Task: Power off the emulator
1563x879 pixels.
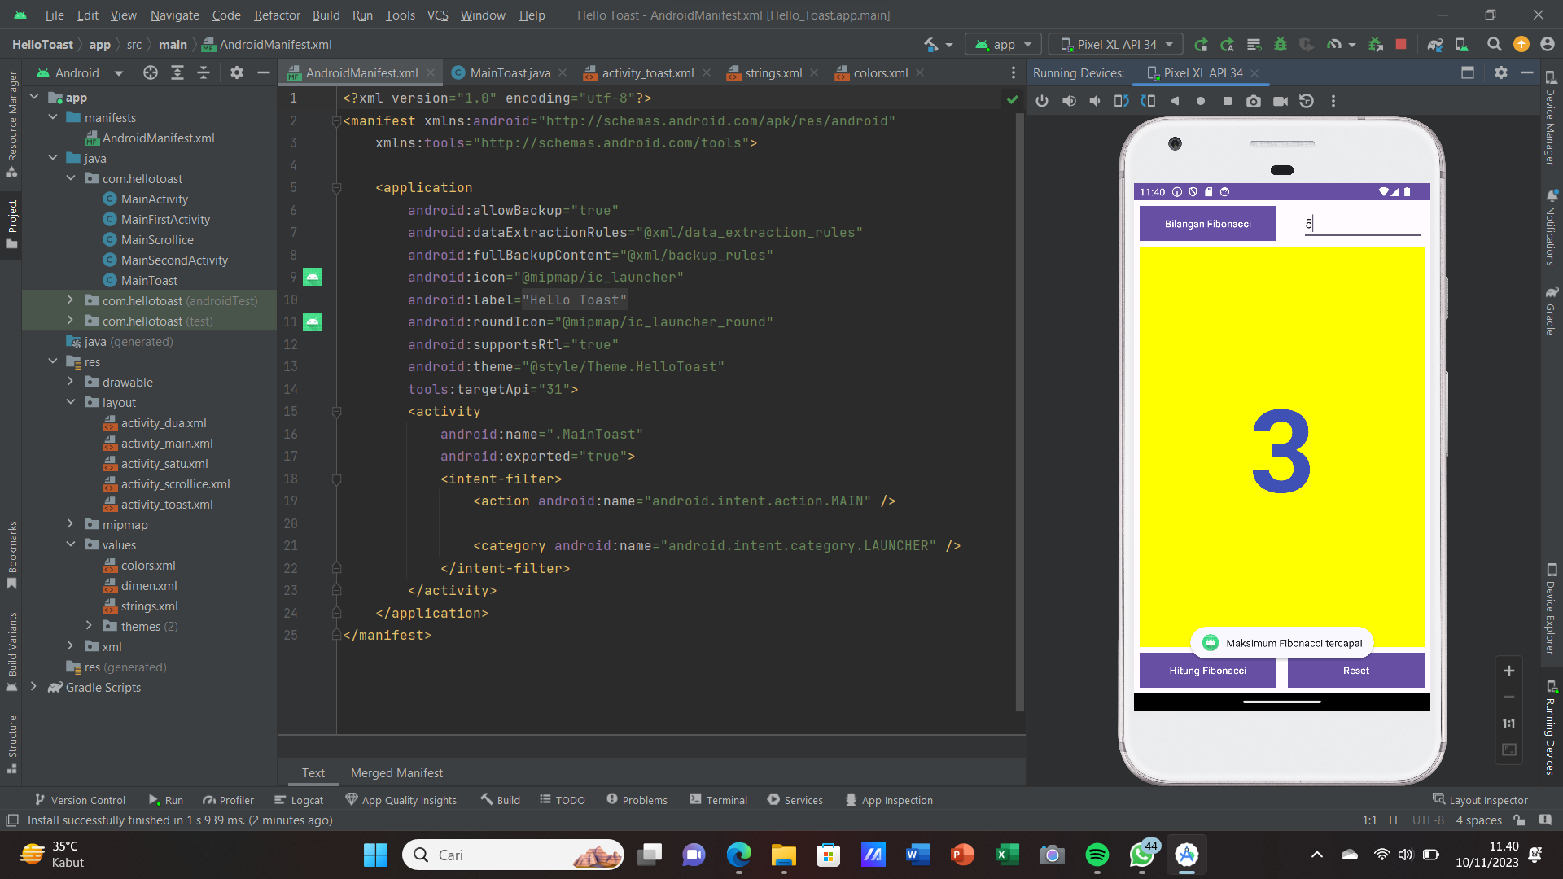Action: pyautogui.click(x=1043, y=101)
